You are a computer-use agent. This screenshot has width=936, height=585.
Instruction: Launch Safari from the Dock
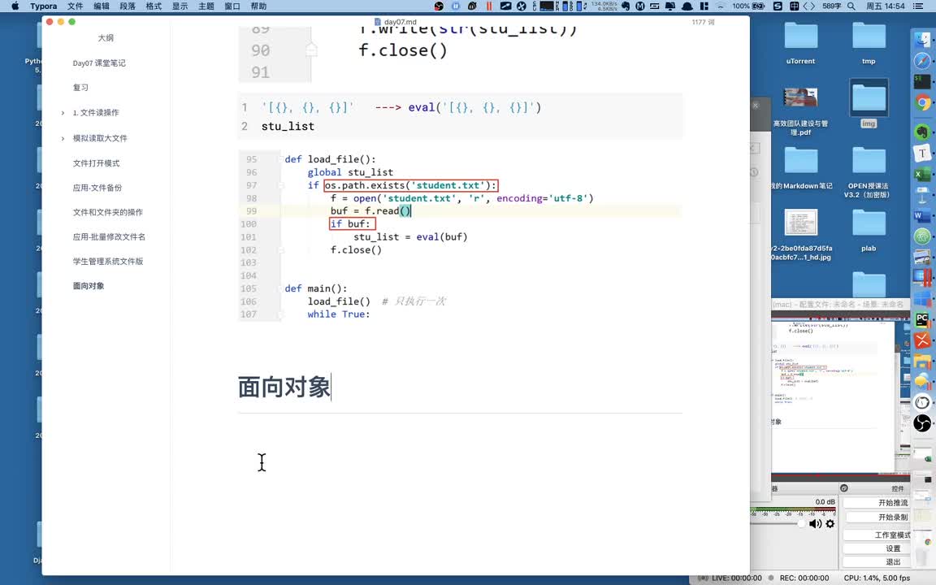click(922, 61)
